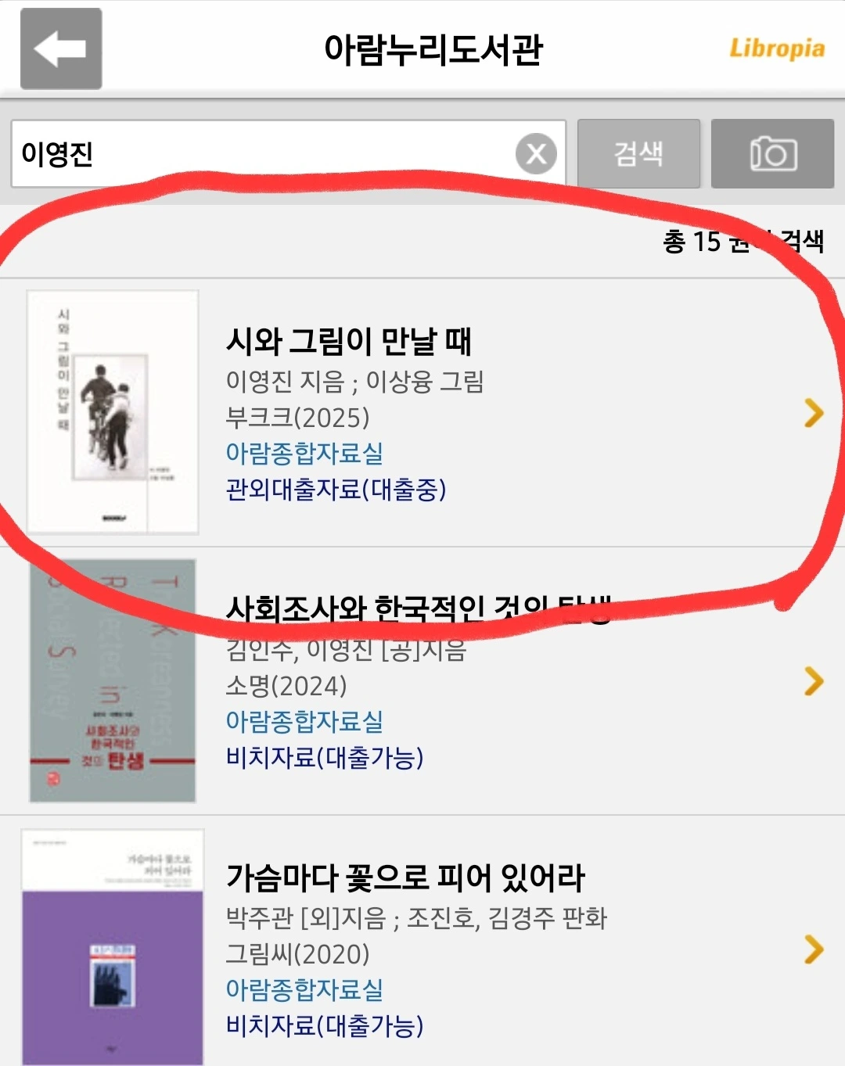Click the 총 15 권 검색 result count

[743, 241]
